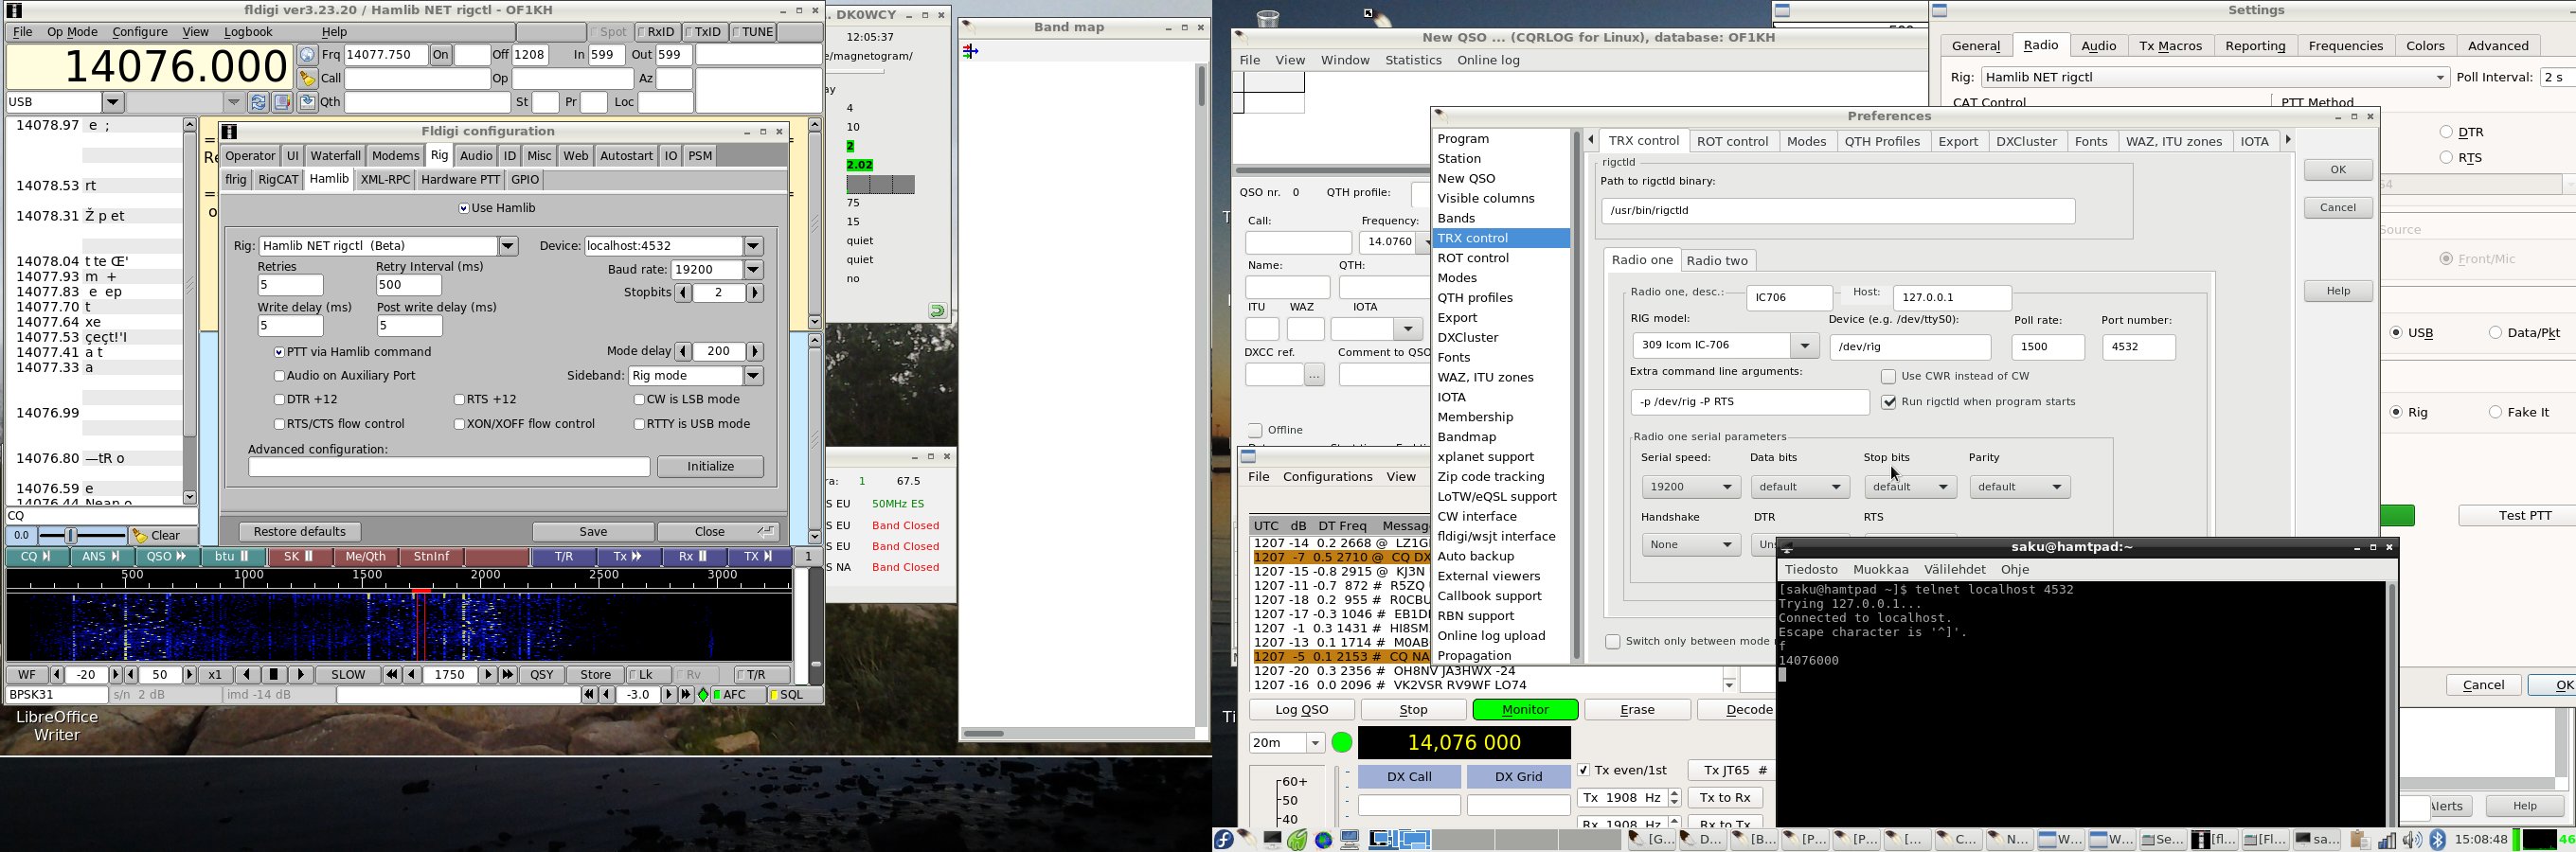
Task: Click the globe QRZ lookup icon beside Frq
Action: coord(307,56)
